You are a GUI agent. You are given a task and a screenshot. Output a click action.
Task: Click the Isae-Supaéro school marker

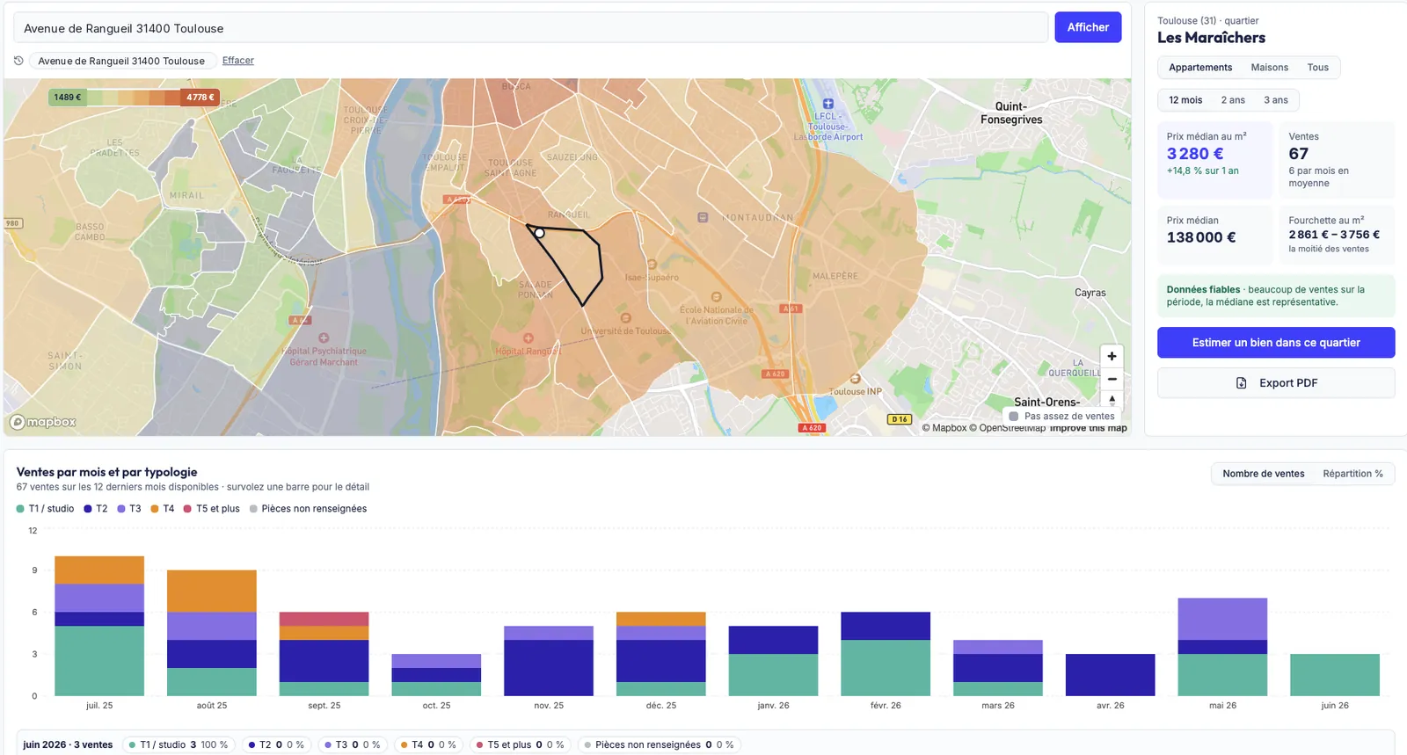652,264
